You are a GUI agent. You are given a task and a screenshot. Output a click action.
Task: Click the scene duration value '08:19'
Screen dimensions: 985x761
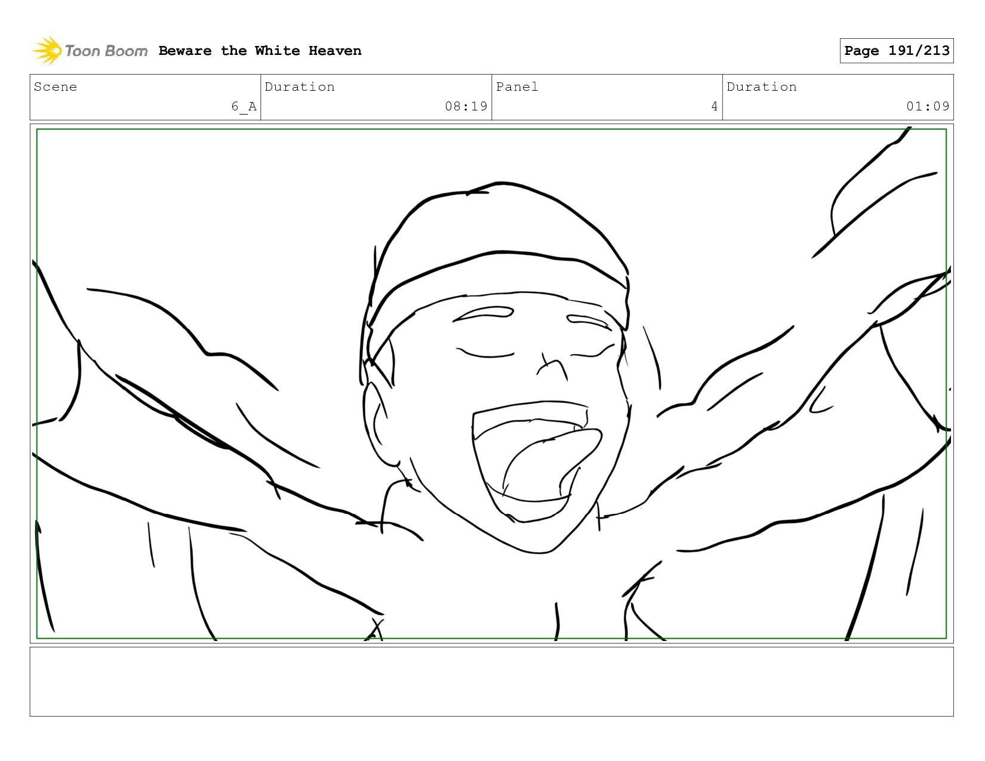click(466, 106)
